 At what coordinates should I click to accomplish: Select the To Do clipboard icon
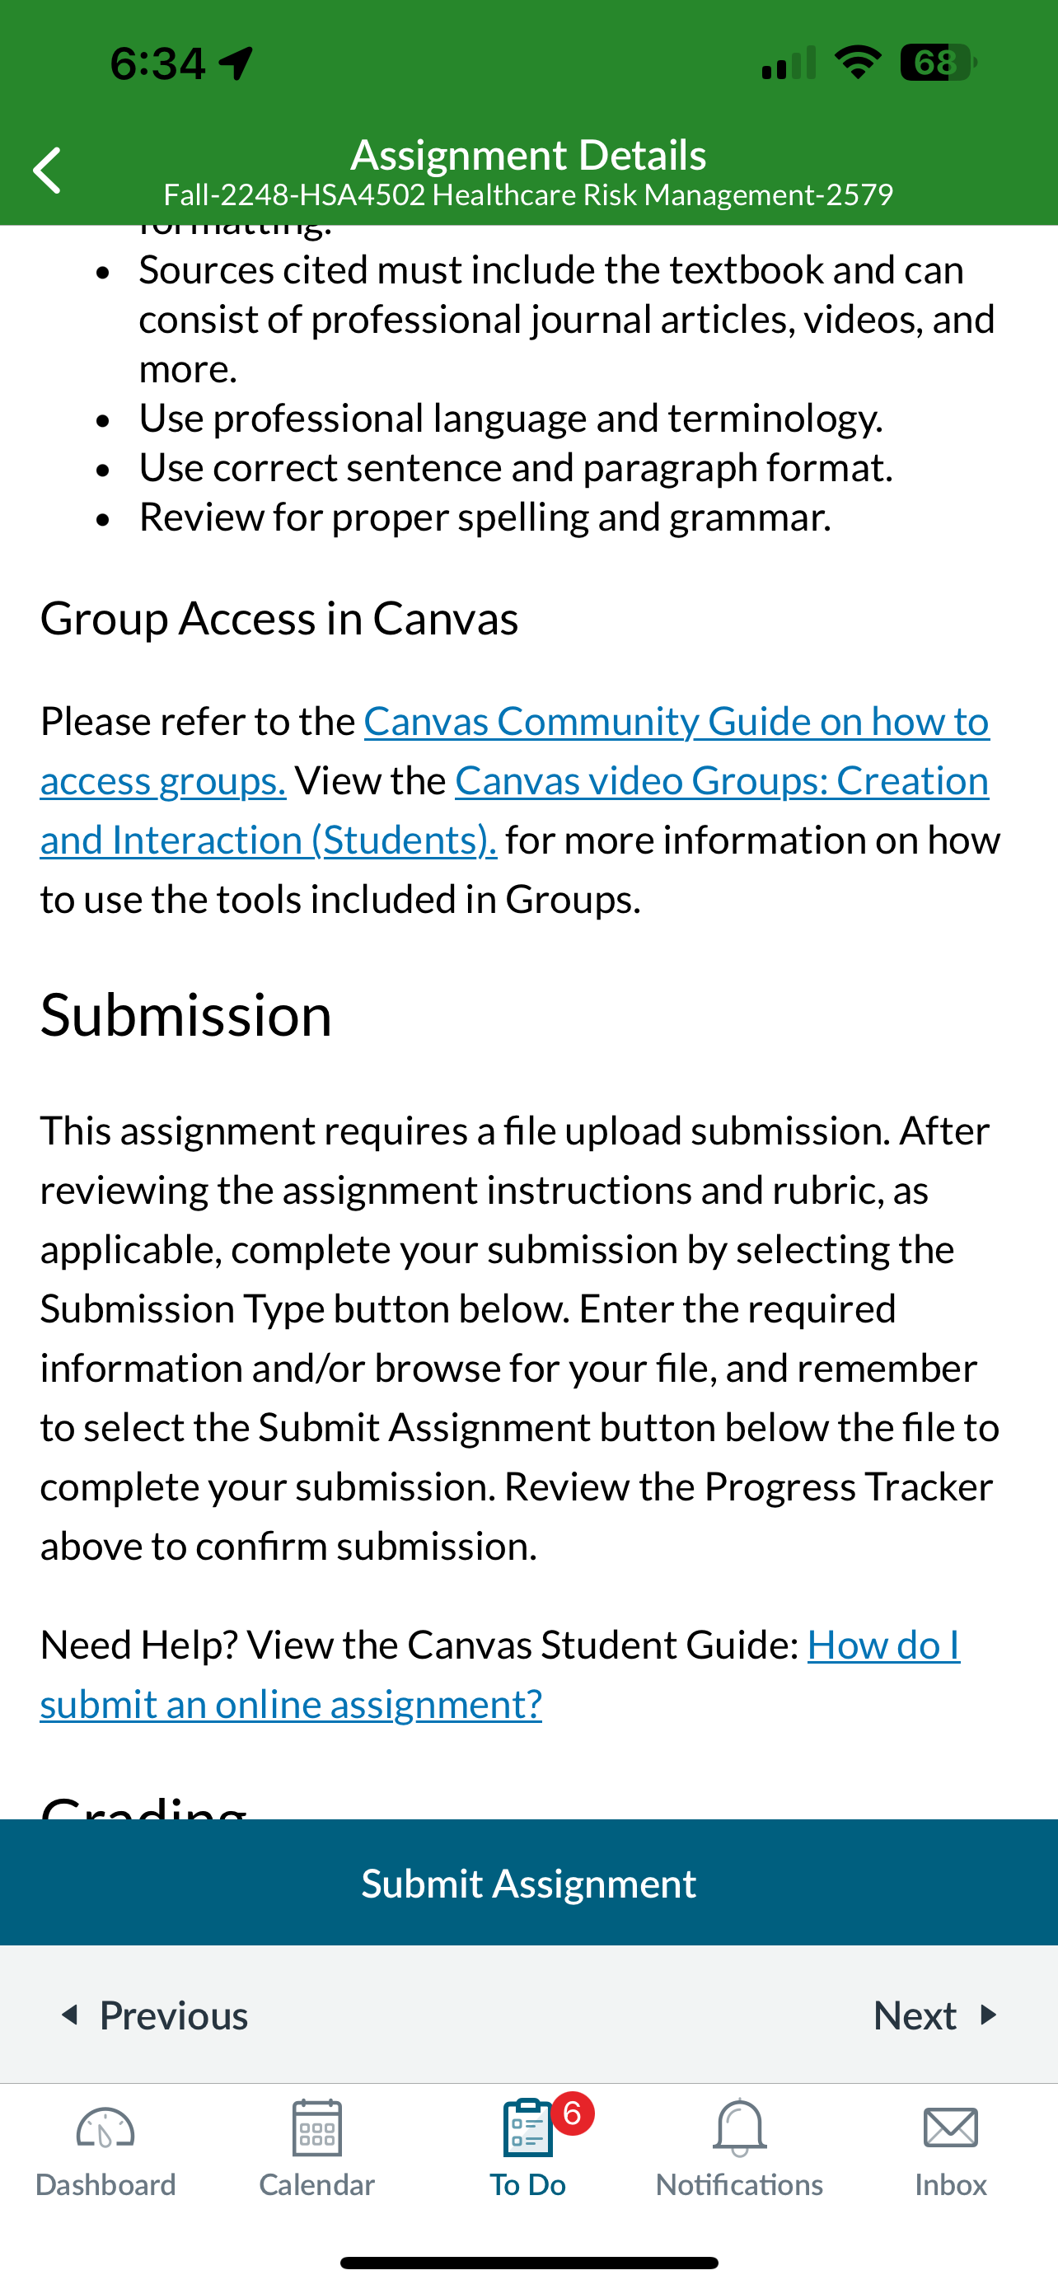527,2128
